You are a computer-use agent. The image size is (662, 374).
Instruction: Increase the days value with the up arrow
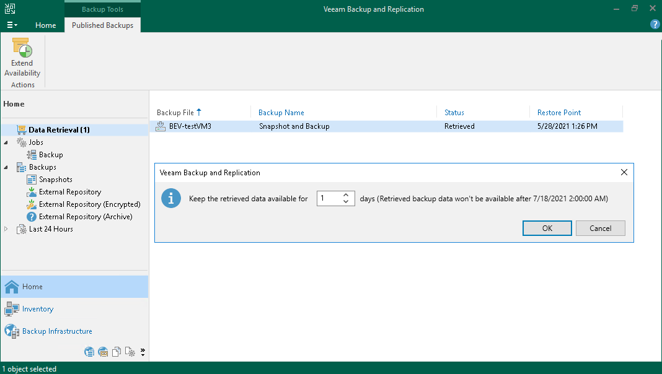[346, 195]
